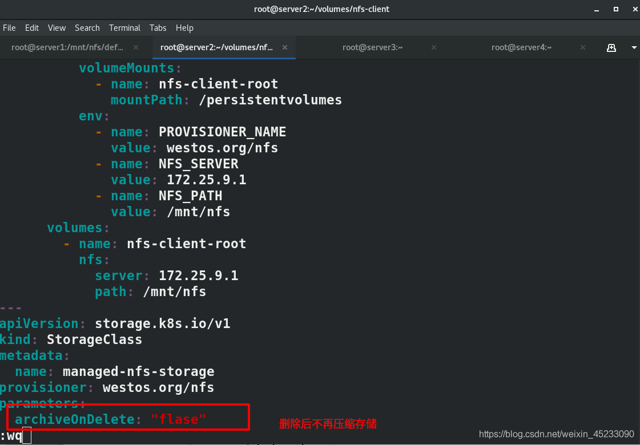Click 'westos.org/nfs' on the provisioner line
Screen dimensions: 640x445
[158, 387]
